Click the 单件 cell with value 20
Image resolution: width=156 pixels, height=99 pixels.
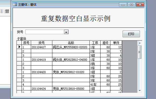point(116,76)
